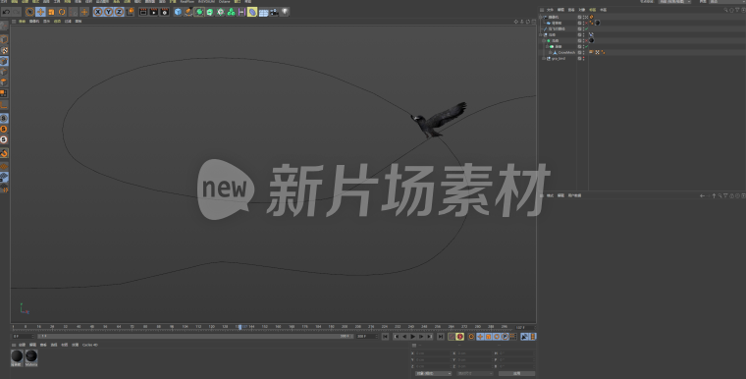Expand the gro_bird tree row
The height and width of the screenshot is (379, 746).
point(544,59)
